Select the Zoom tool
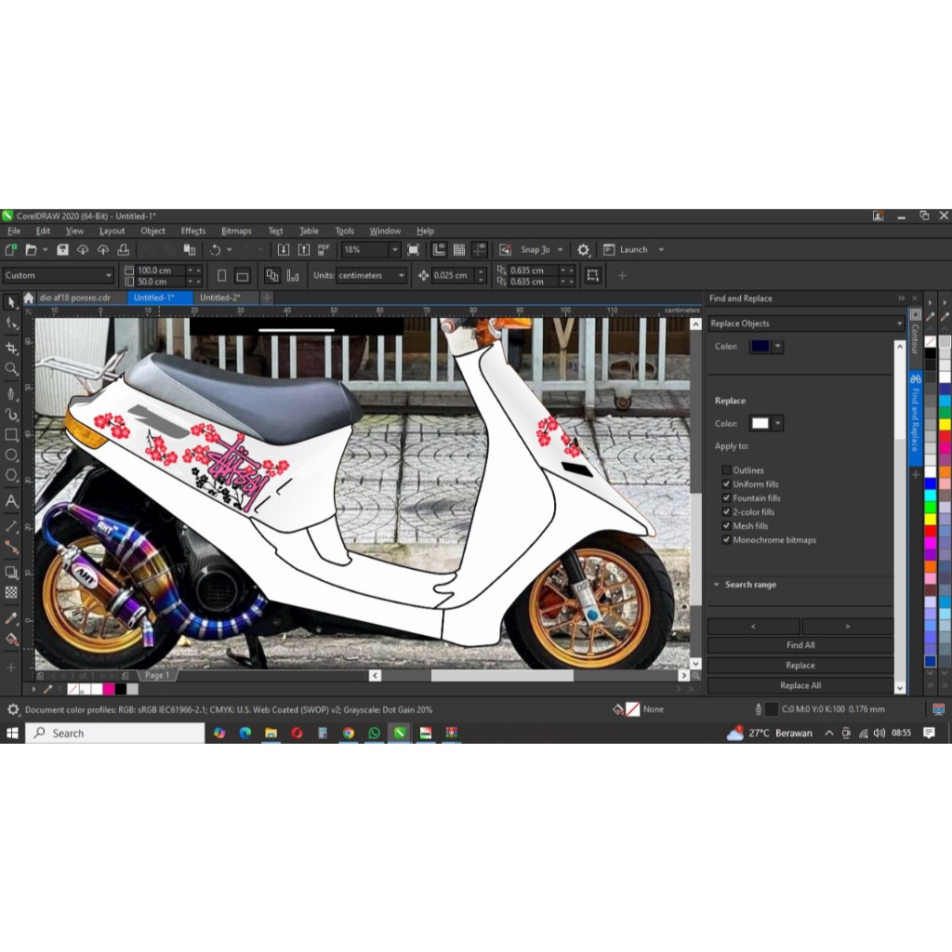The width and height of the screenshot is (952, 952). (x=12, y=368)
